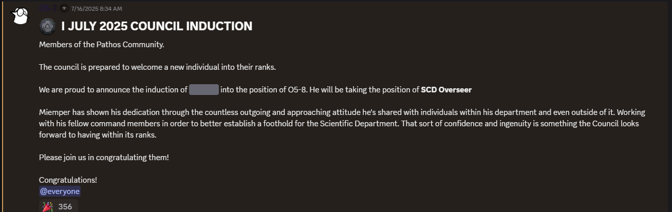Click the @everyone mention
The width and height of the screenshot is (672, 212).
click(x=60, y=191)
